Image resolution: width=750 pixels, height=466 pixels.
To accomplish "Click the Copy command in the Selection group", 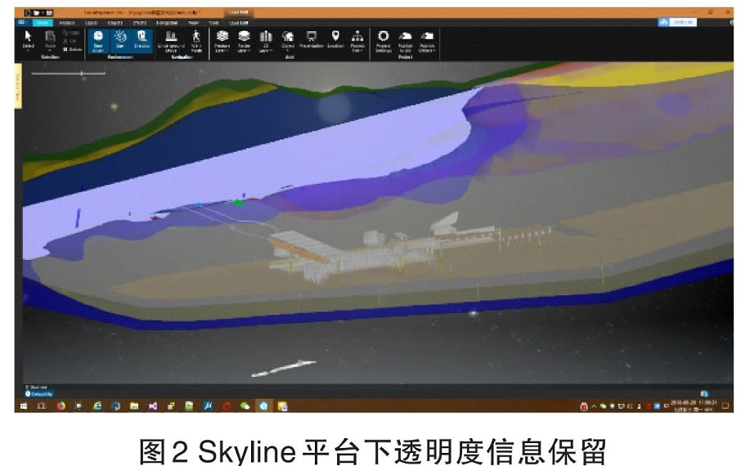I will click(x=71, y=33).
